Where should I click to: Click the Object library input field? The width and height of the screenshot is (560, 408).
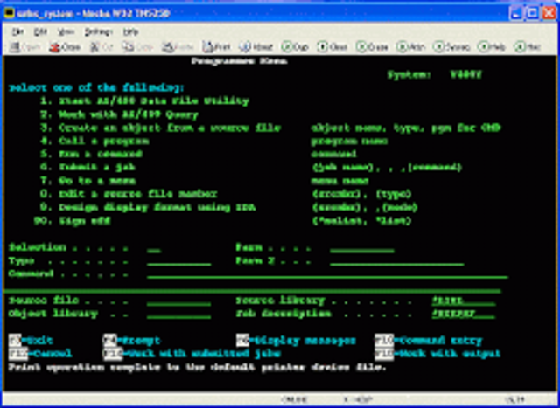[x=178, y=315]
